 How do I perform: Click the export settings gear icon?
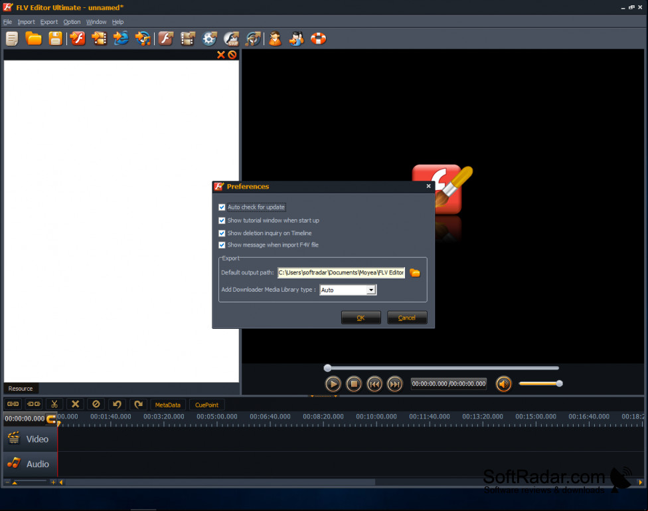pyautogui.click(x=209, y=39)
